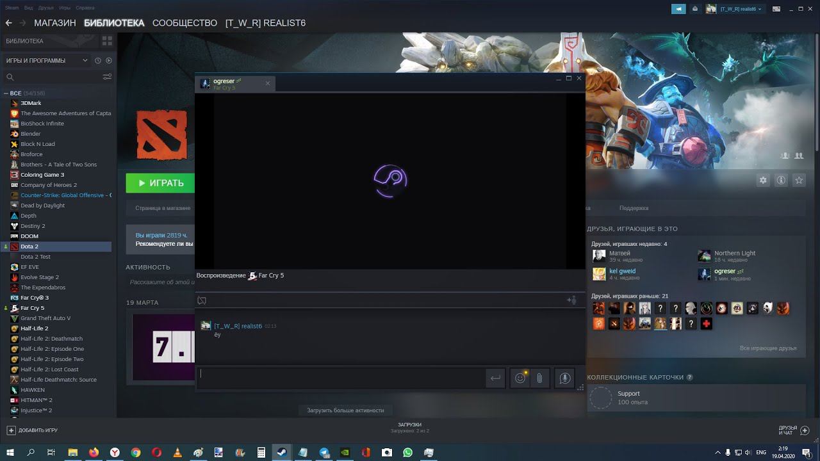Viewport: 820px width, 461px height.
Task: Open the Игры menu
Action: (x=65, y=8)
